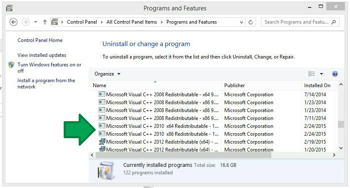
Task: Click the horizontal scrollbar left arrow
Action: (x=92, y=155)
